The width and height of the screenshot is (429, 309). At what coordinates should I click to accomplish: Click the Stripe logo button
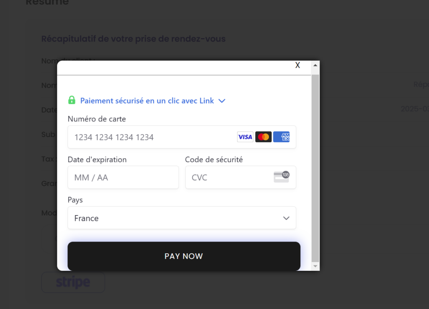[x=73, y=282]
